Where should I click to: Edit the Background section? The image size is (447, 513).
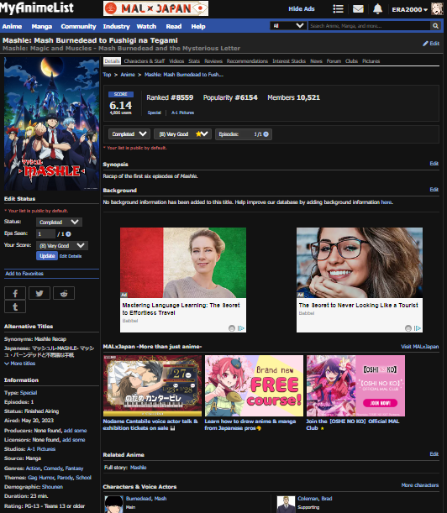pyautogui.click(x=434, y=190)
